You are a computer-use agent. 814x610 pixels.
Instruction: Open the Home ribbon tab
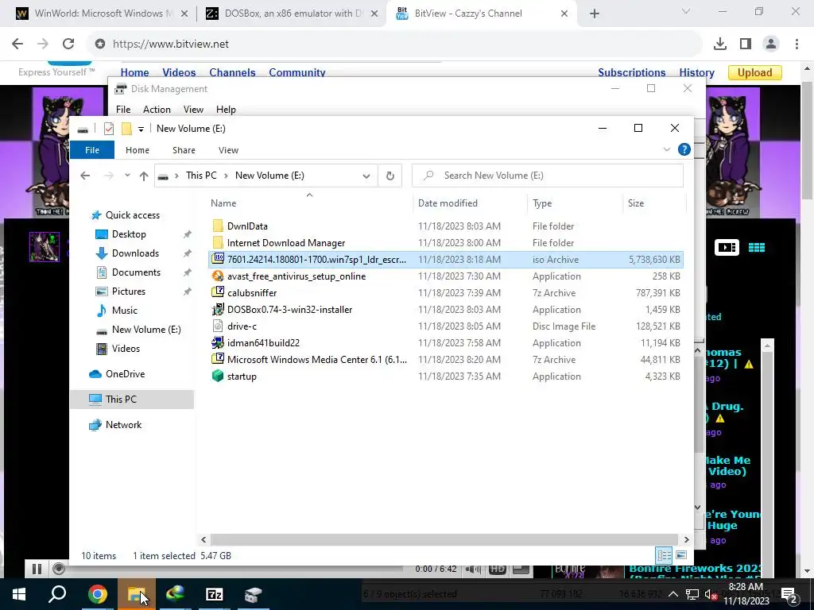138,150
